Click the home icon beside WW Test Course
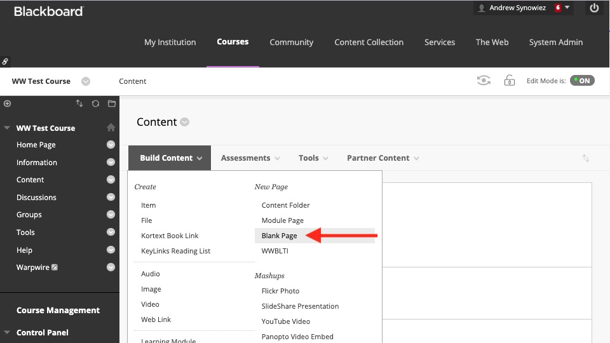 click(111, 128)
